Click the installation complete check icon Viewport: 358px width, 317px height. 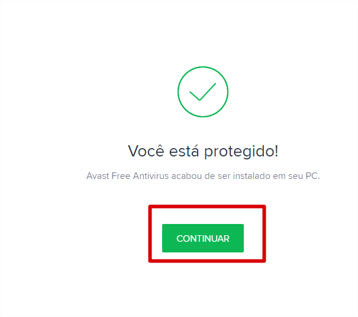pos(203,92)
